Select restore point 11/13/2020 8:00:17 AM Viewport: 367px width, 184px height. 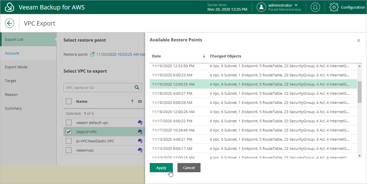[254, 148]
